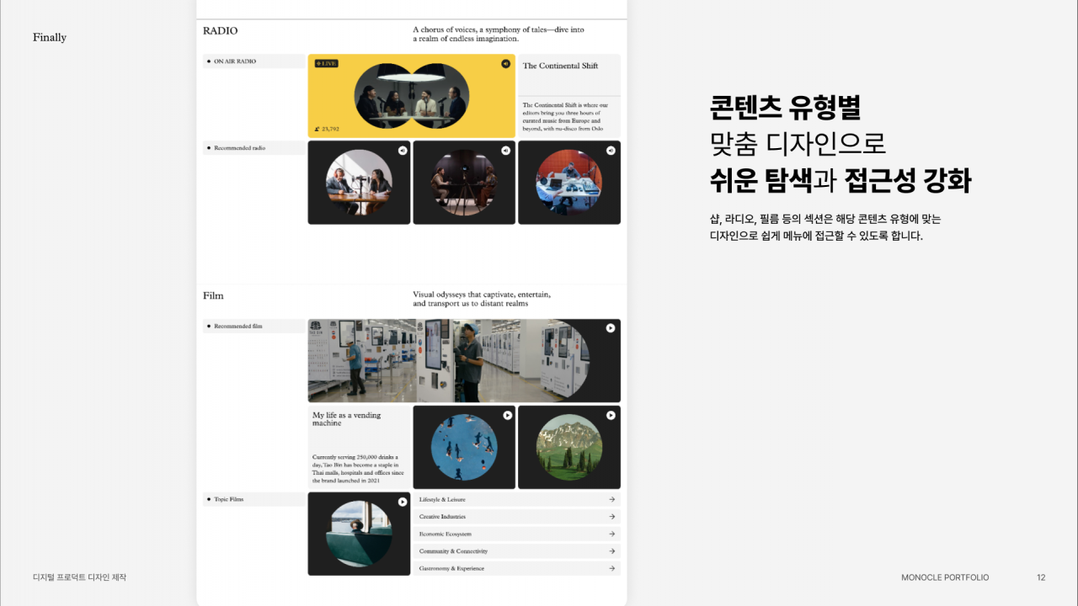The height and width of the screenshot is (606, 1078).
Task: Open the Community & Connectivity topic link
Action: click(453, 551)
